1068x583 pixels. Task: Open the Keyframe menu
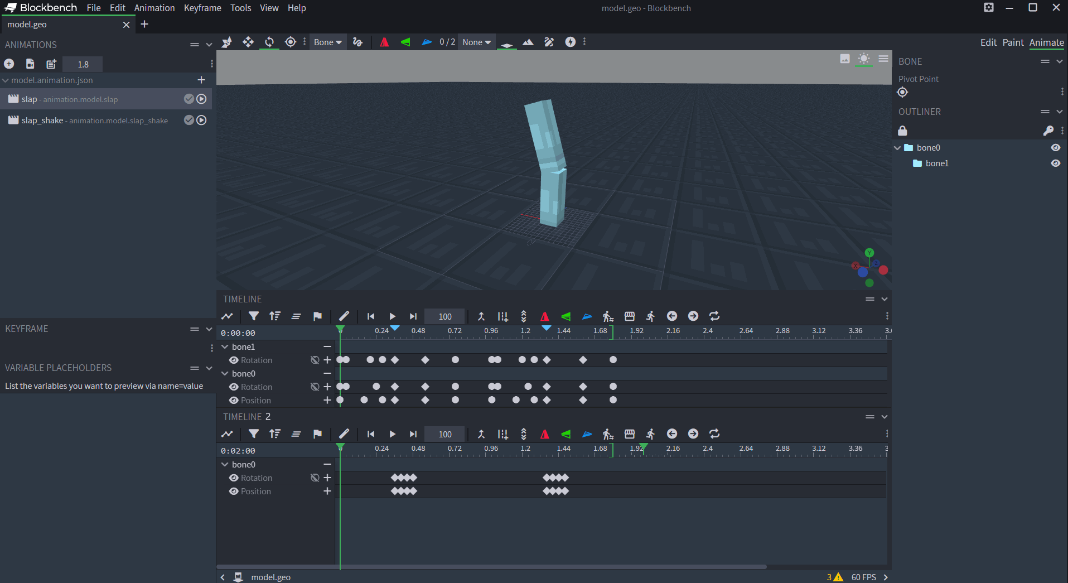(x=202, y=8)
